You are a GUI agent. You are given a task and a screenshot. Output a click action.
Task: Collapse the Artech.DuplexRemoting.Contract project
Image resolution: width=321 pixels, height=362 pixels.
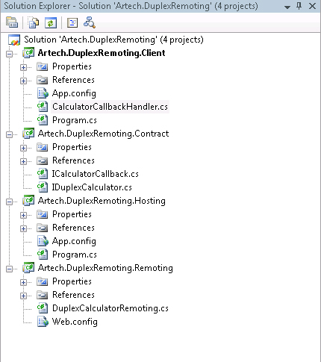(x=9, y=134)
